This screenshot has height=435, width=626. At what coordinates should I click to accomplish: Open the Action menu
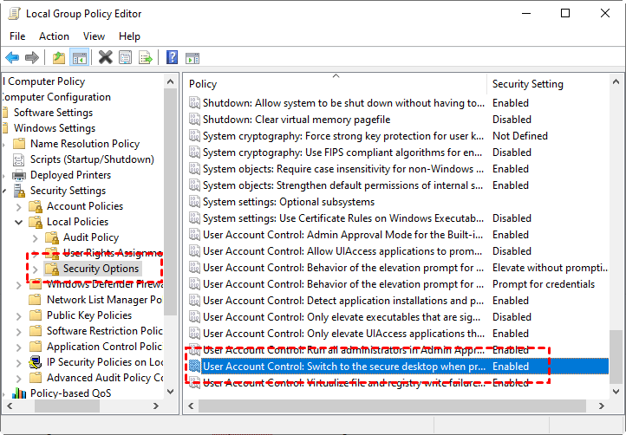[x=54, y=36]
